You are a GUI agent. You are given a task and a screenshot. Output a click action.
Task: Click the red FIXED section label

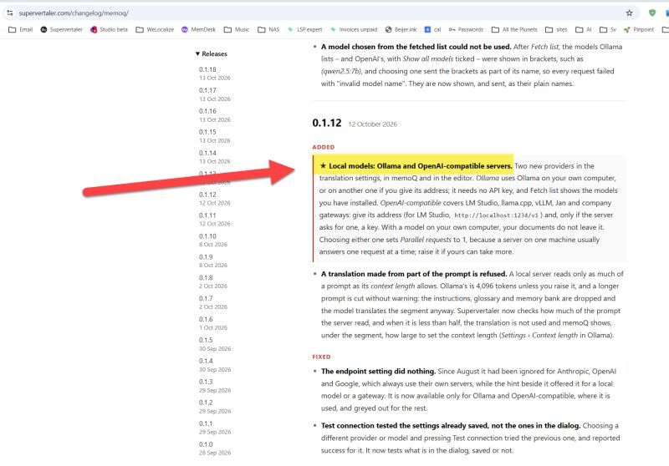click(321, 357)
